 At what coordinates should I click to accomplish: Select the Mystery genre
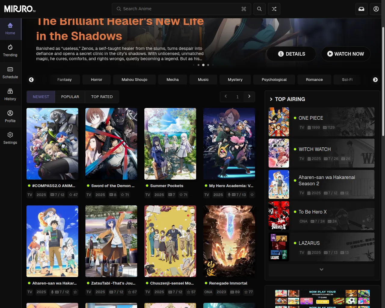coord(235,80)
